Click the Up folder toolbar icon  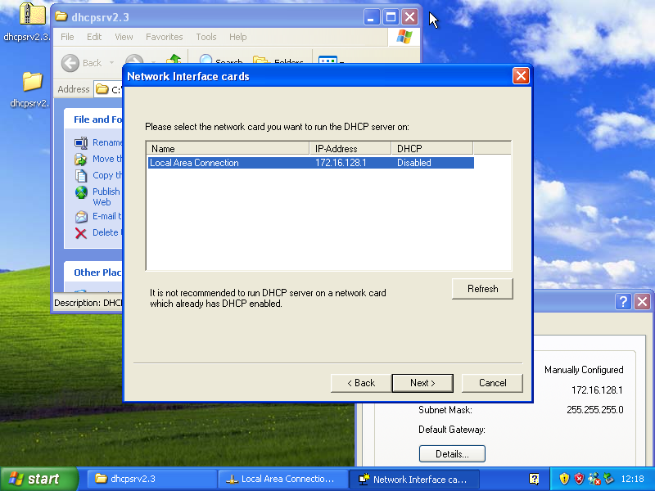pyautogui.click(x=174, y=62)
